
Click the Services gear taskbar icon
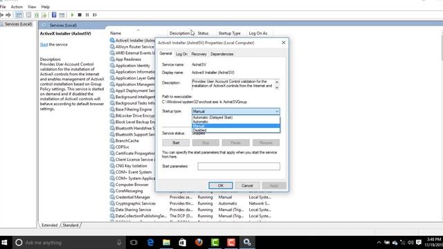247,242
